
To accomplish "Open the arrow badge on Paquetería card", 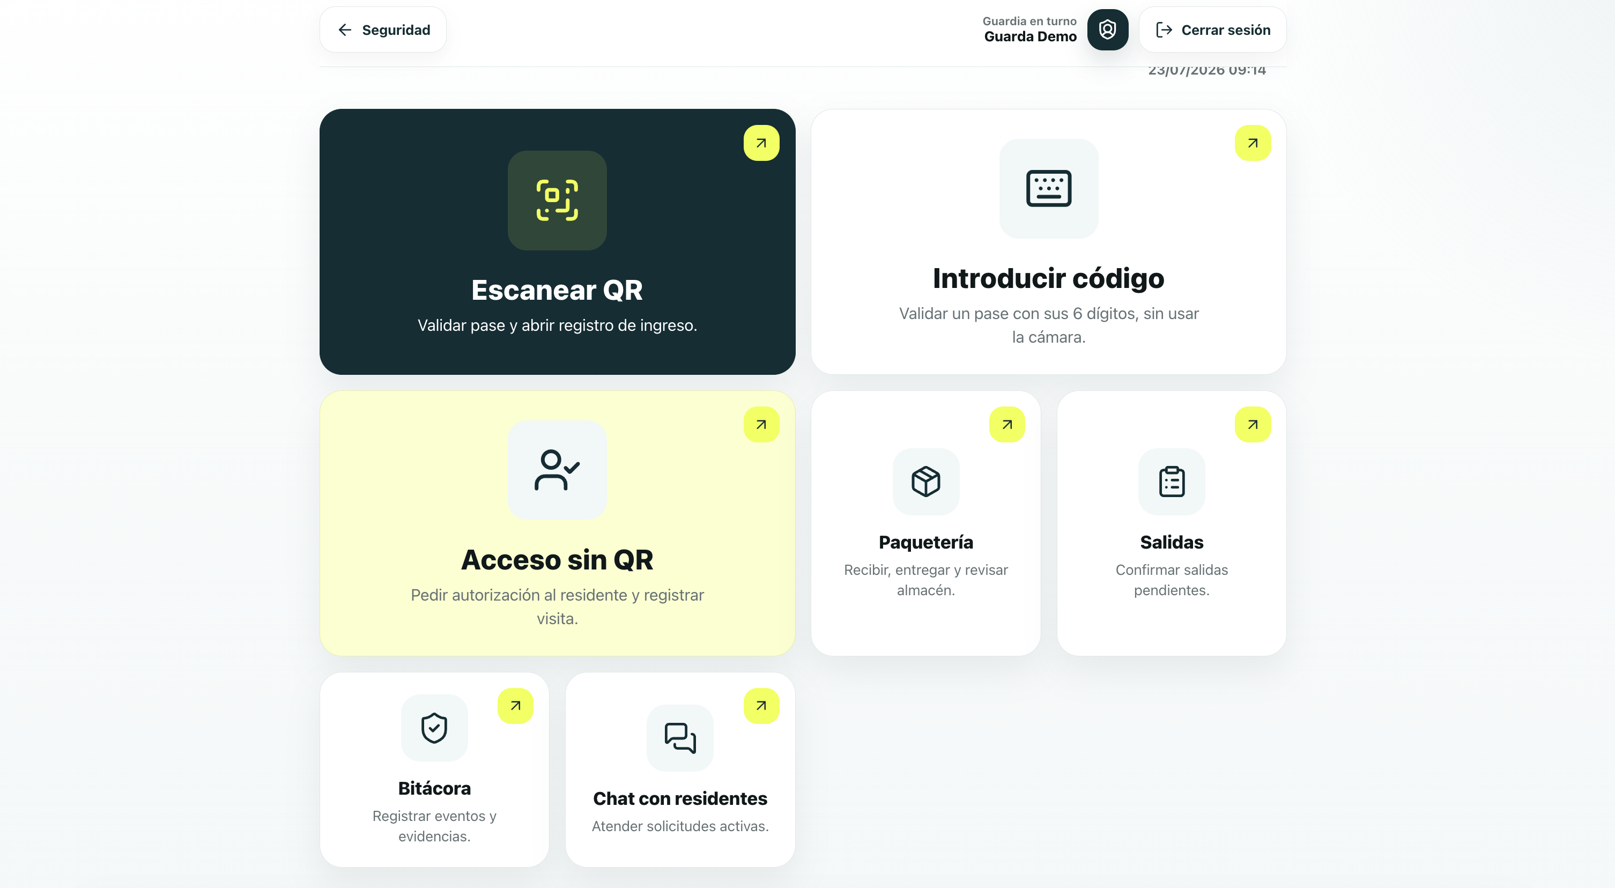I will 1007,425.
